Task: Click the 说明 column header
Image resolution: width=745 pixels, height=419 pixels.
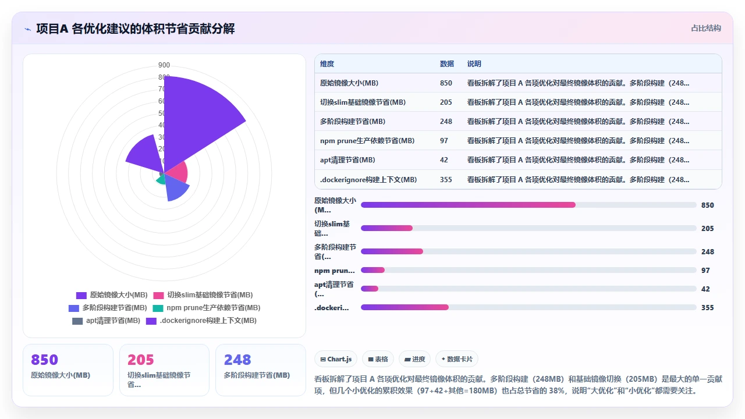Action: click(x=474, y=64)
